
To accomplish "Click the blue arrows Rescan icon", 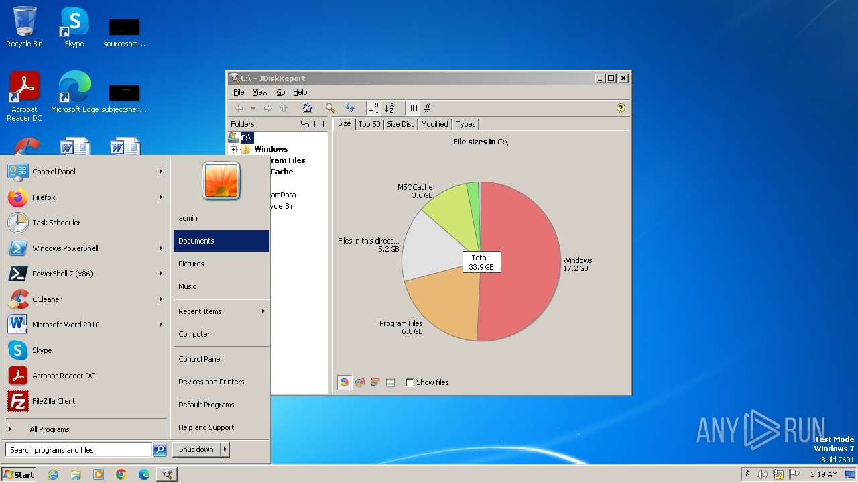I will pos(349,108).
